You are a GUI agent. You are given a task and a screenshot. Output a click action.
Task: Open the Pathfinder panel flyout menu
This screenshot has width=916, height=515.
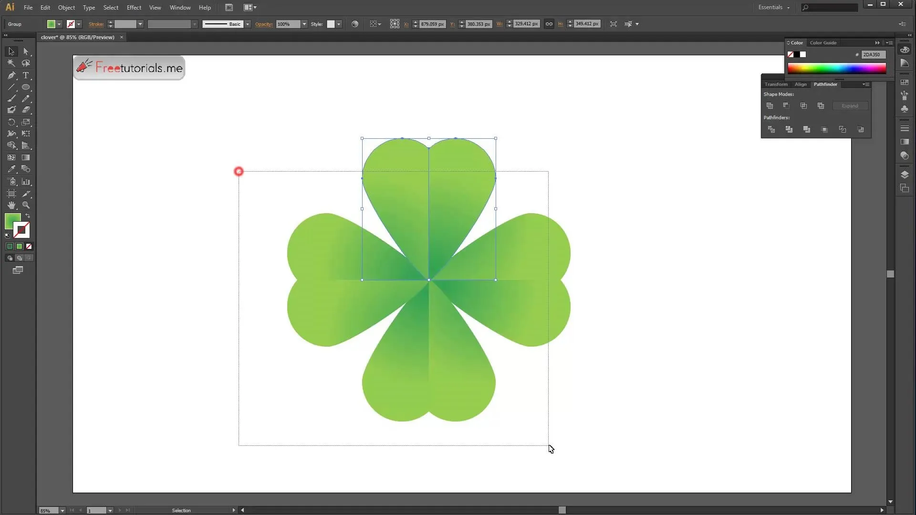pos(865,84)
